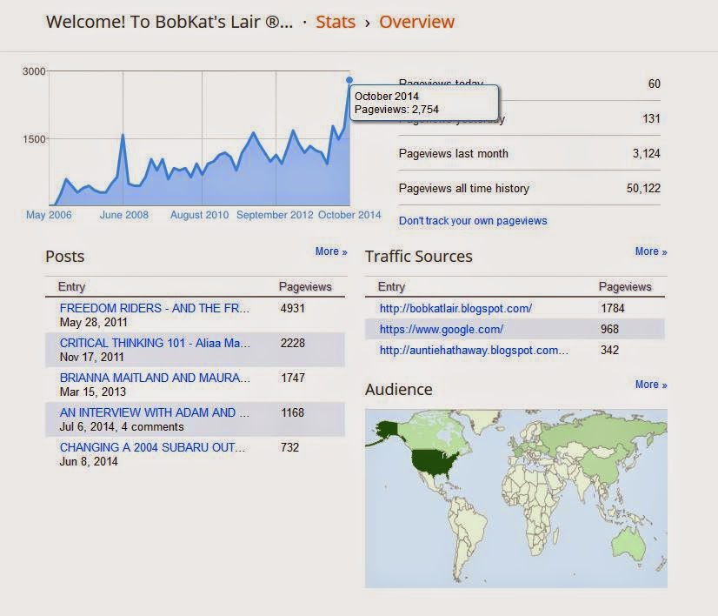Click Australia on the audience map
The width and height of the screenshot is (718, 616).
(x=628, y=543)
